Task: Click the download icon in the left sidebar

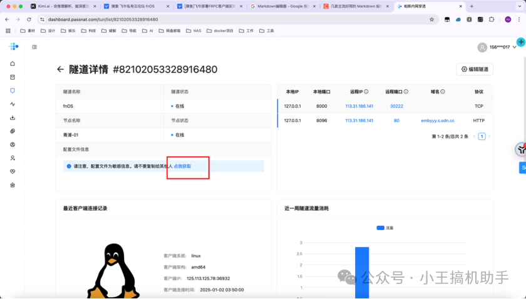Action: coord(13,118)
